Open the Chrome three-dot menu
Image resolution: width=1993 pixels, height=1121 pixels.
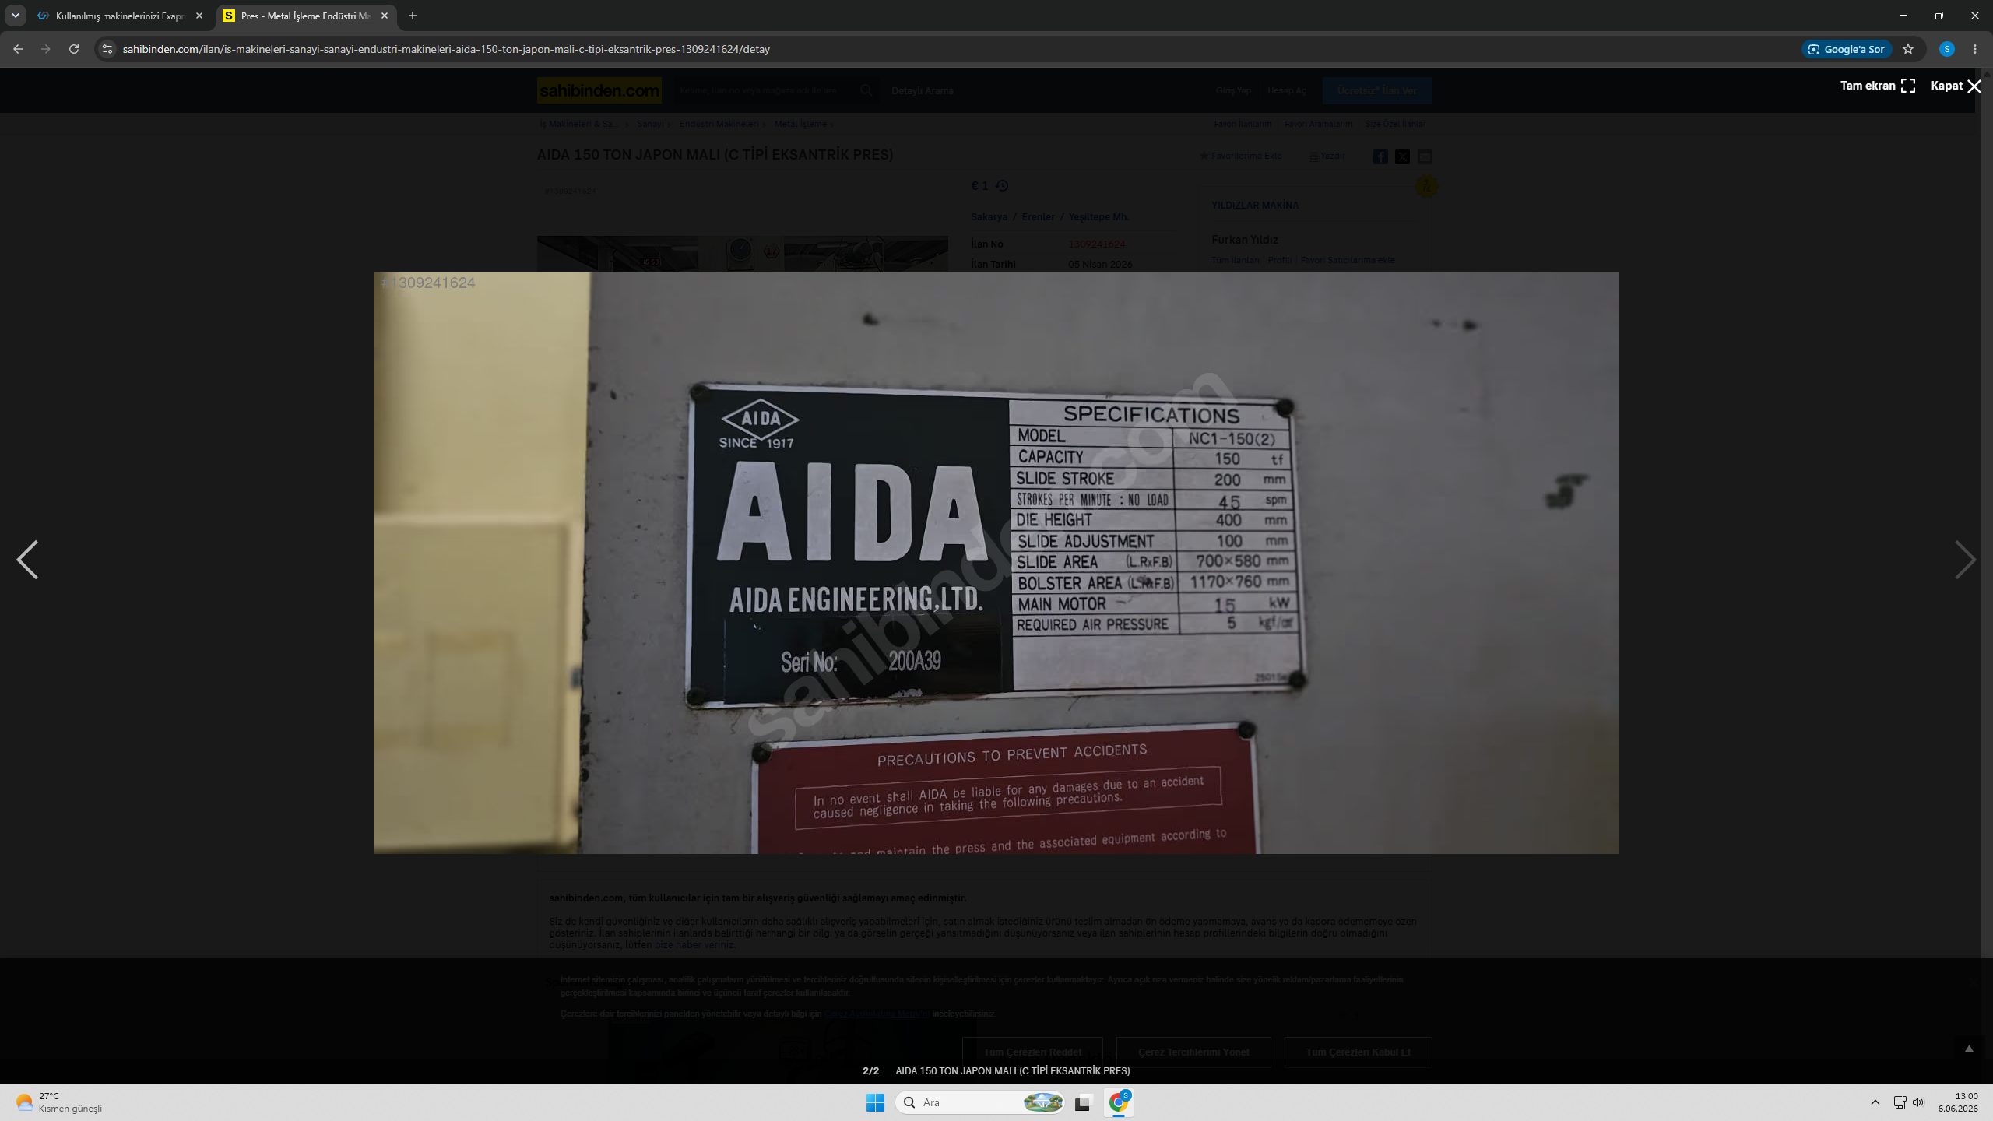click(x=1975, y=49)
